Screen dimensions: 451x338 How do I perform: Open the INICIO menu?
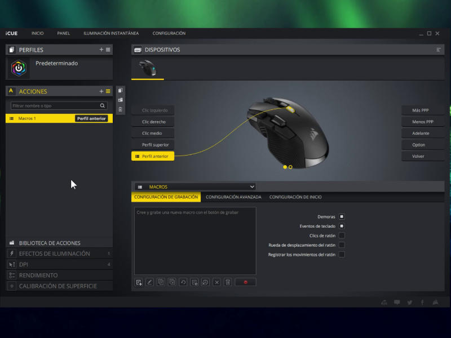[x=37, y=33]
